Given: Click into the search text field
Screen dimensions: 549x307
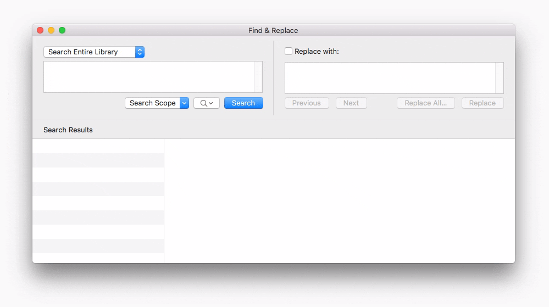Looking at the screenshot, I should pyautogui.click(x=153, y=77).
